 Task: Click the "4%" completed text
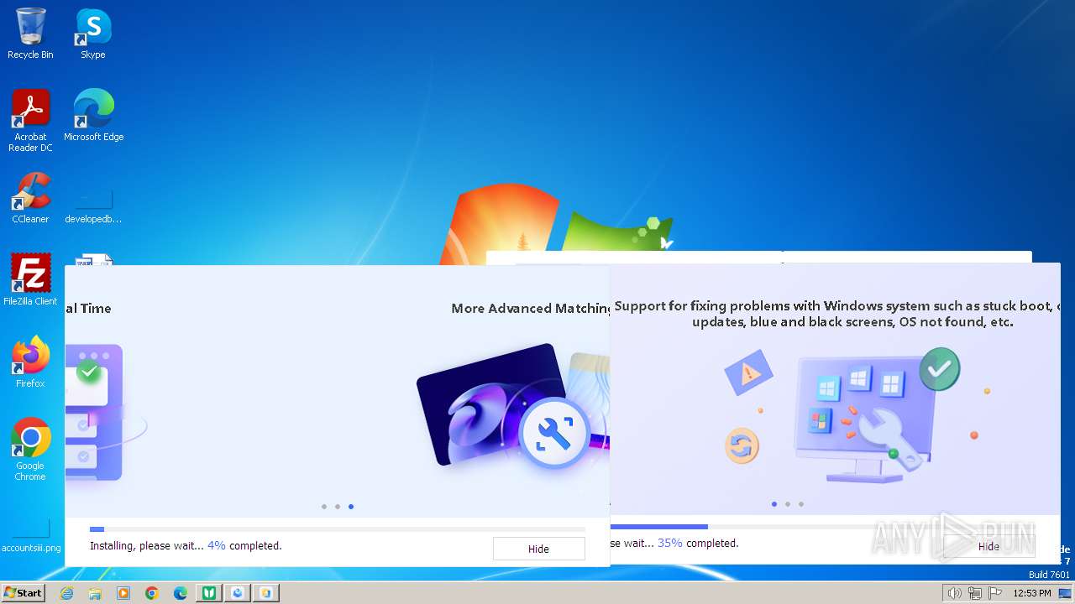[217, 545]
